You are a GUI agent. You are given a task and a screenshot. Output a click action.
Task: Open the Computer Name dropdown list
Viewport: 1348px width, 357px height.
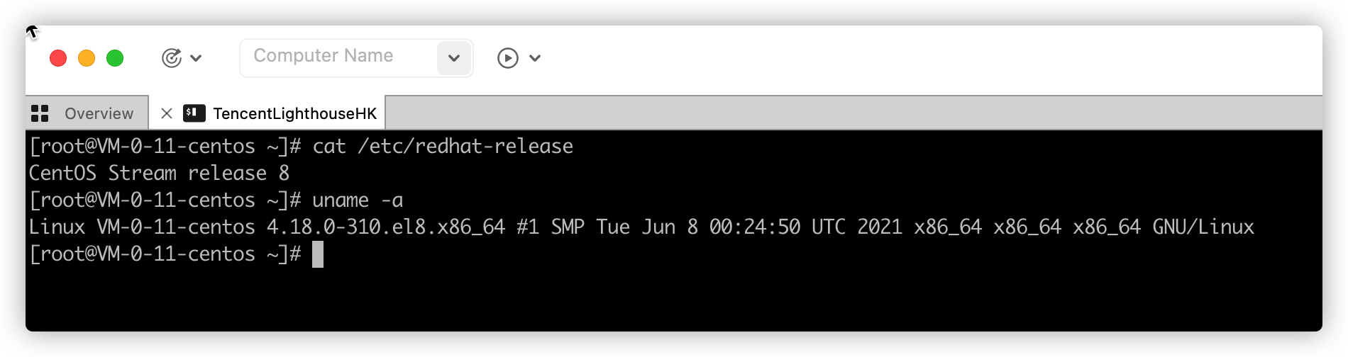[x=454, y=58]
